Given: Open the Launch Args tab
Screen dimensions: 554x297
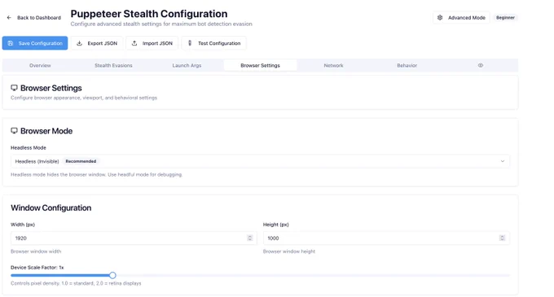Looking at the screenshot, I should [x=187, y=65].
